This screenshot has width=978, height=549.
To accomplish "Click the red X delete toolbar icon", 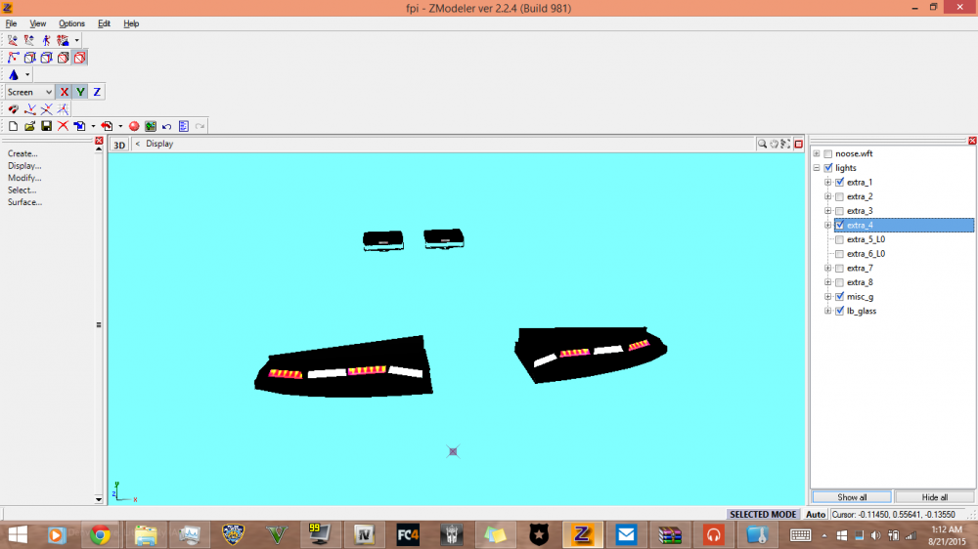I will click(63, 126).
